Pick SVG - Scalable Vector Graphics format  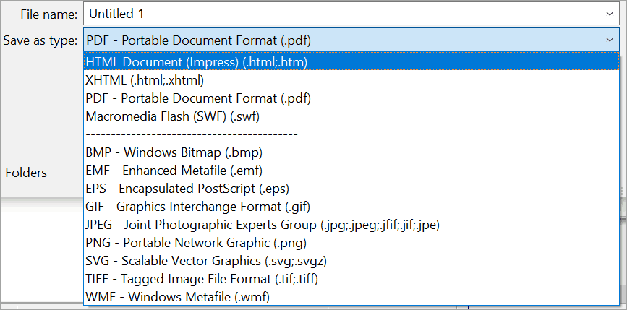tap(351, 261)
